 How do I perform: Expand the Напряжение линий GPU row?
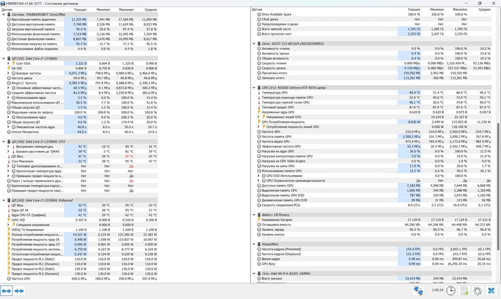coord(258,117)
